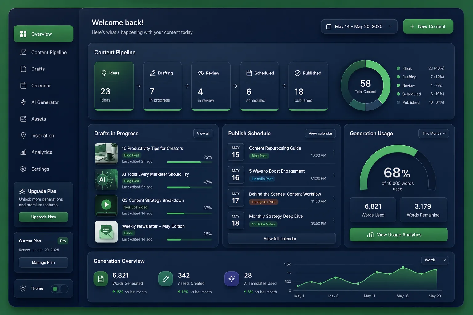This screenshot has height=315, width=473.
Task: Click the Drafting pencil icon in pipeline
Action: (x=152, y=73)
